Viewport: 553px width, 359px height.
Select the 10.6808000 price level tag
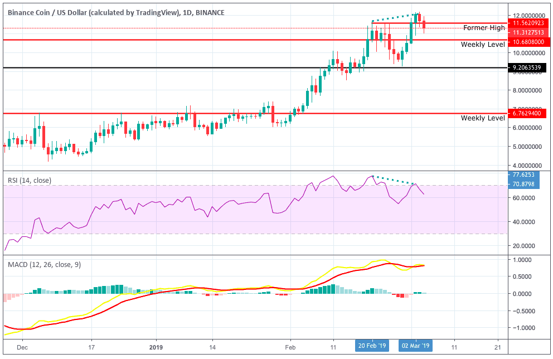point(528,41)
